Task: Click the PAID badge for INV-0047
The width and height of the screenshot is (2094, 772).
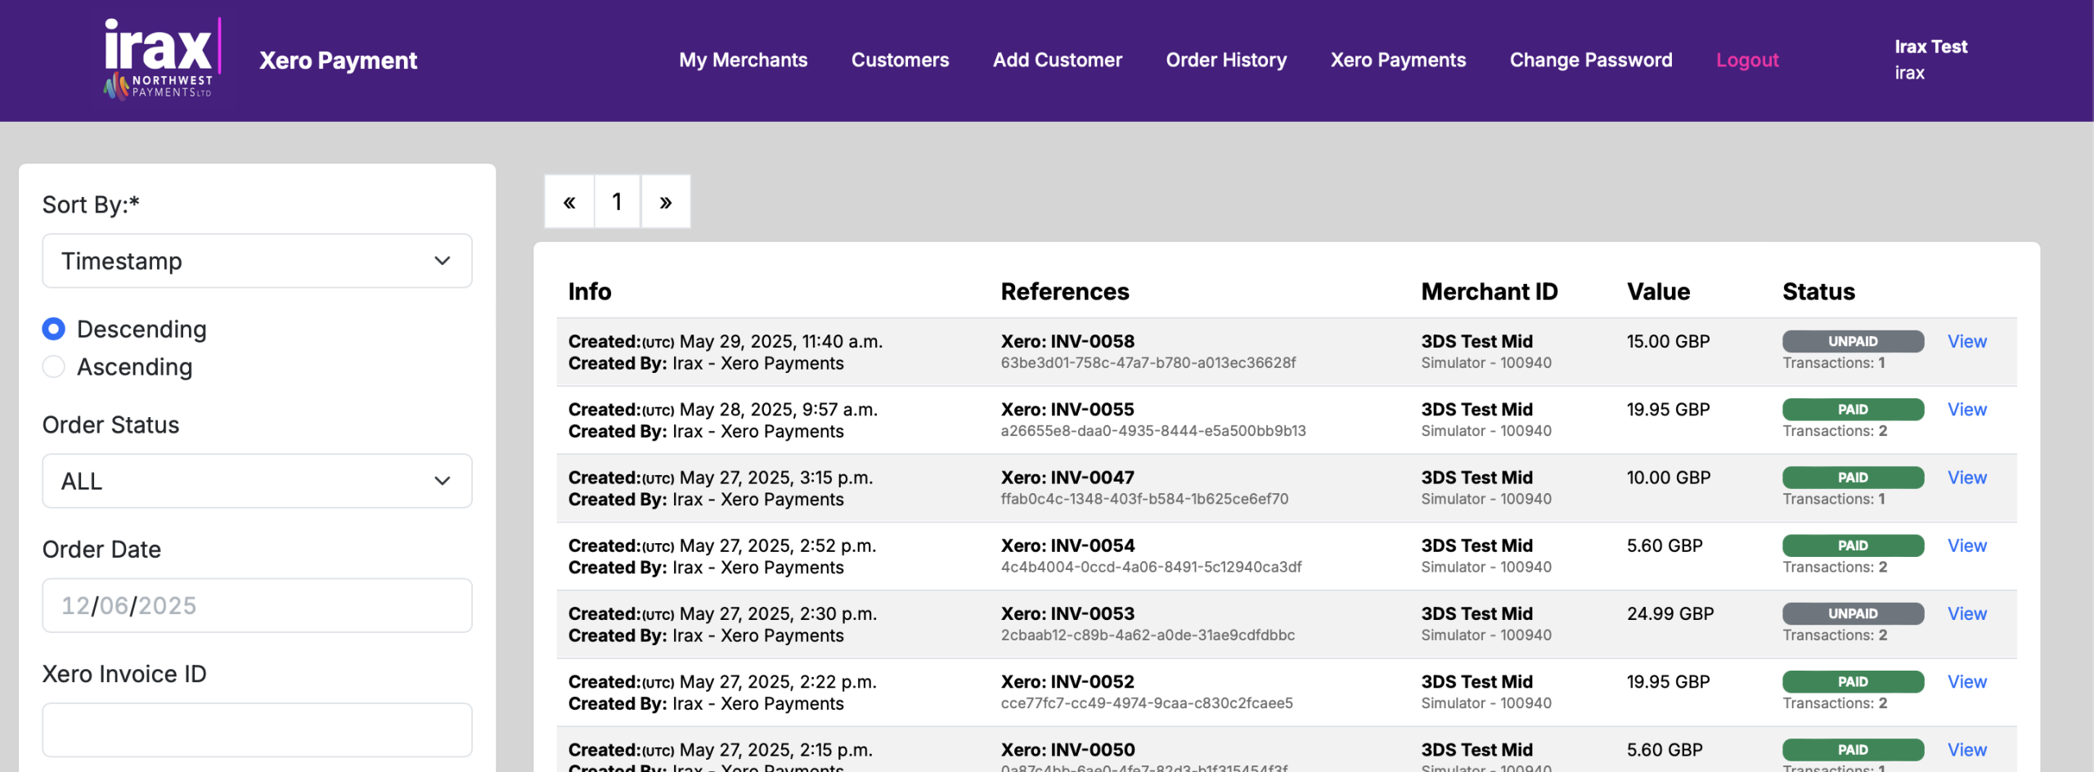Action: point(1852,477)
